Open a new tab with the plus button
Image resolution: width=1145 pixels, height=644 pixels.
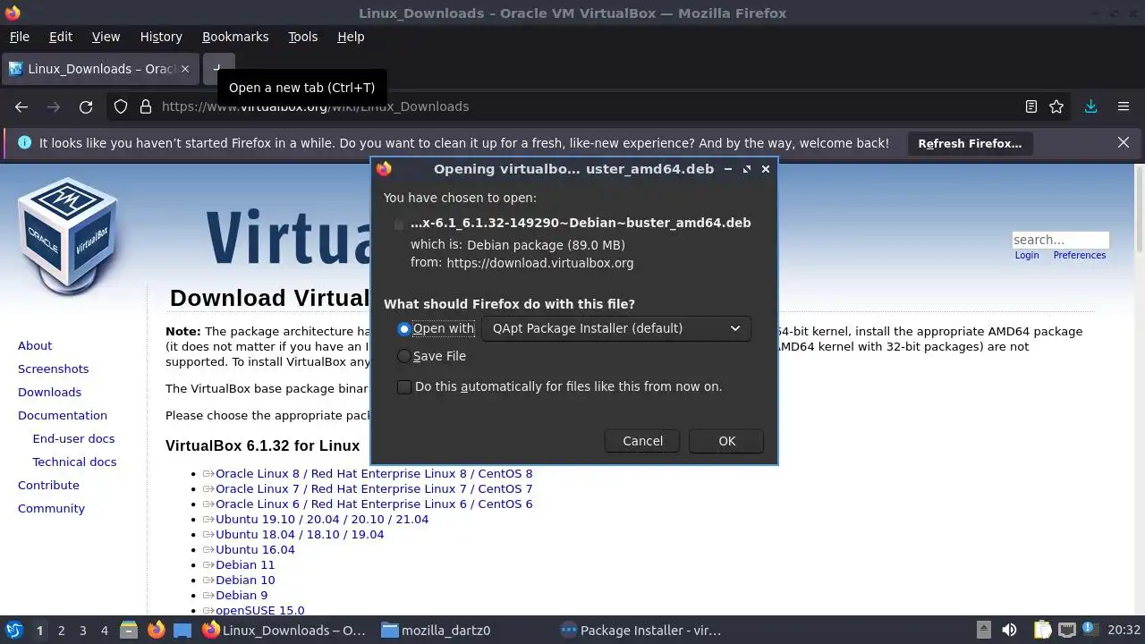point(216,69)
